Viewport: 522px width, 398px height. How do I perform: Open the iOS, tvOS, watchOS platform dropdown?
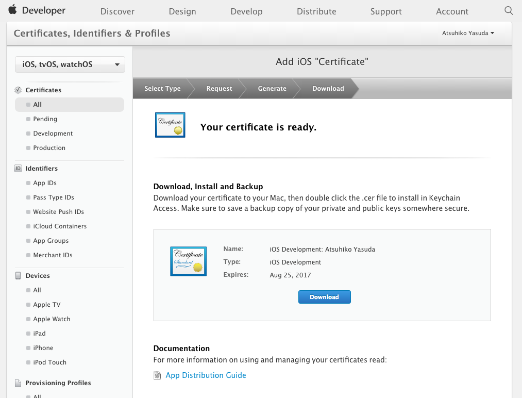click(70, 64)
